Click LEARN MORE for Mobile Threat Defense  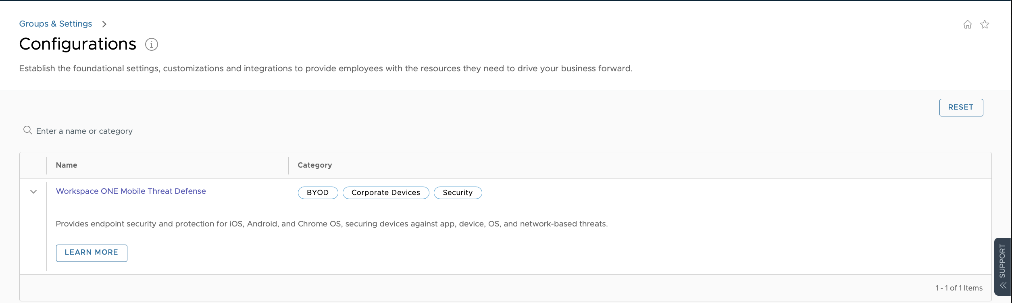tap(91, 253)
